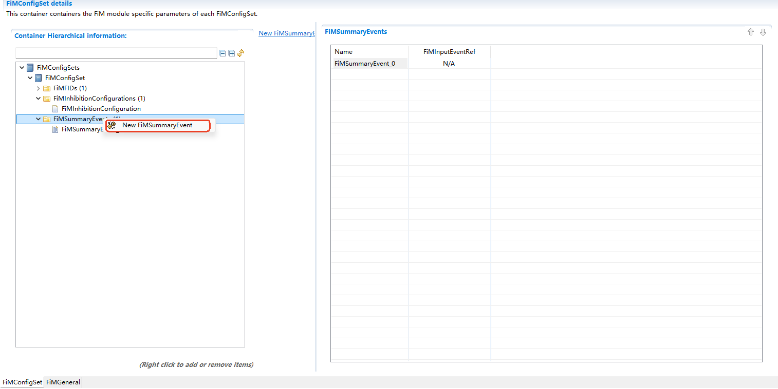Click the tree filter input field
The width and height of the screenshot is (778, 389).
point(116,53)
